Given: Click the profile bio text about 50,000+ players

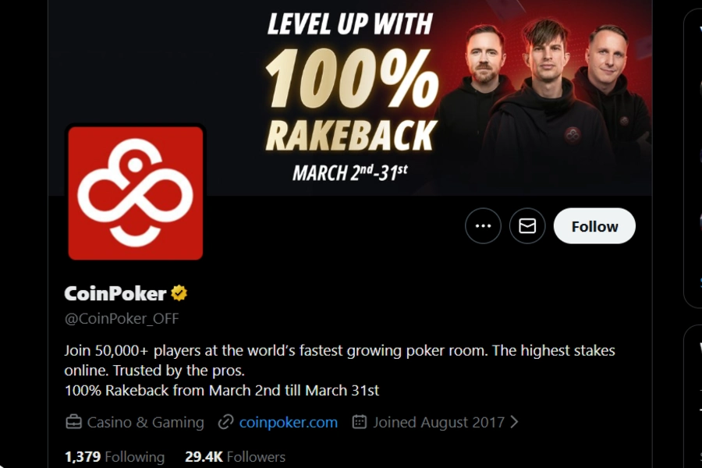Looking at the screenshot, I should [x=339, y=370].
